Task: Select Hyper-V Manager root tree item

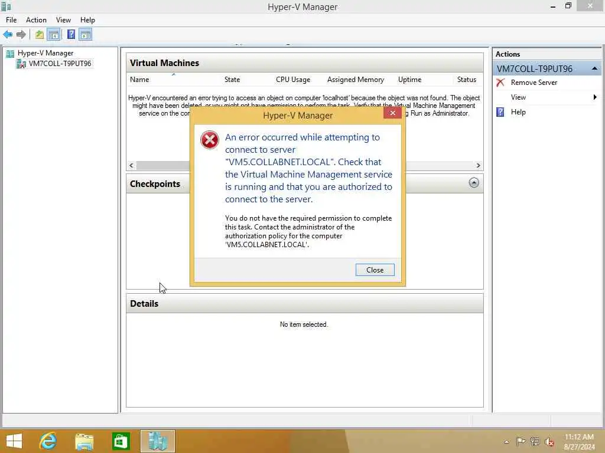Action: (45, 53)
